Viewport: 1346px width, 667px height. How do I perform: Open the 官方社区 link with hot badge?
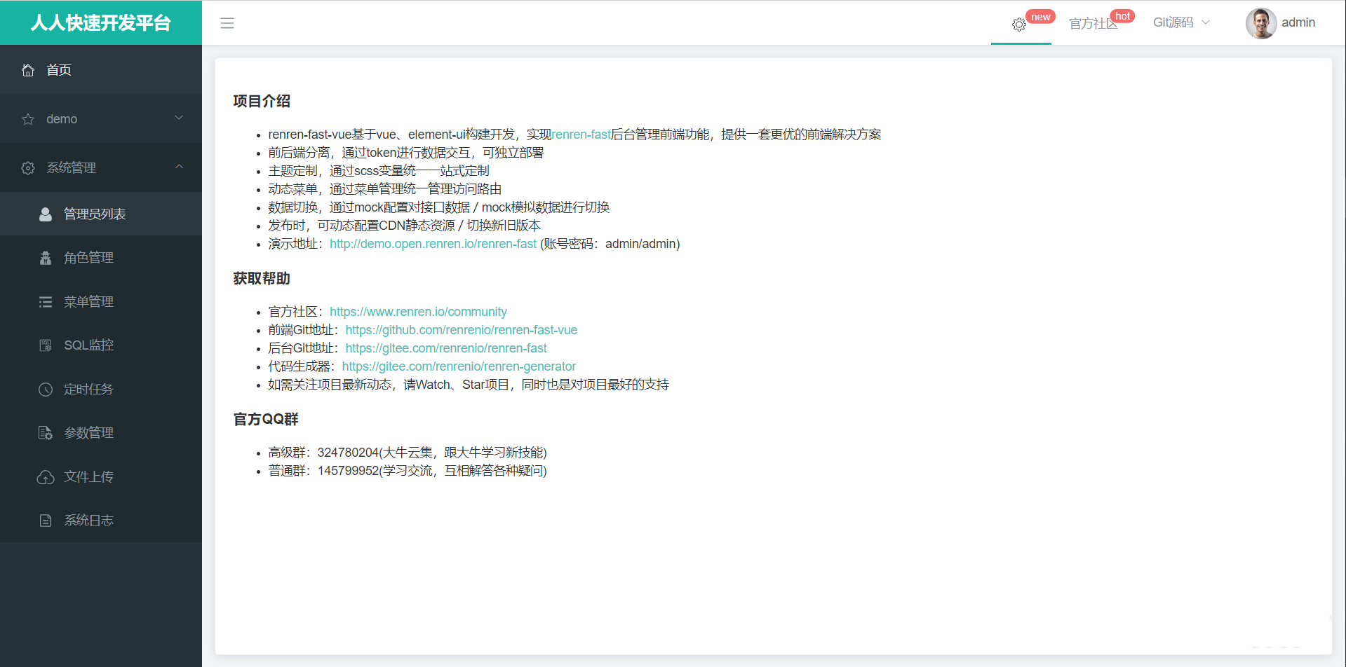click(x=1093, y=24)
